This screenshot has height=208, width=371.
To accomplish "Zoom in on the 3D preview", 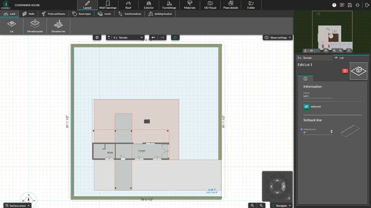I will pos(334,51).
